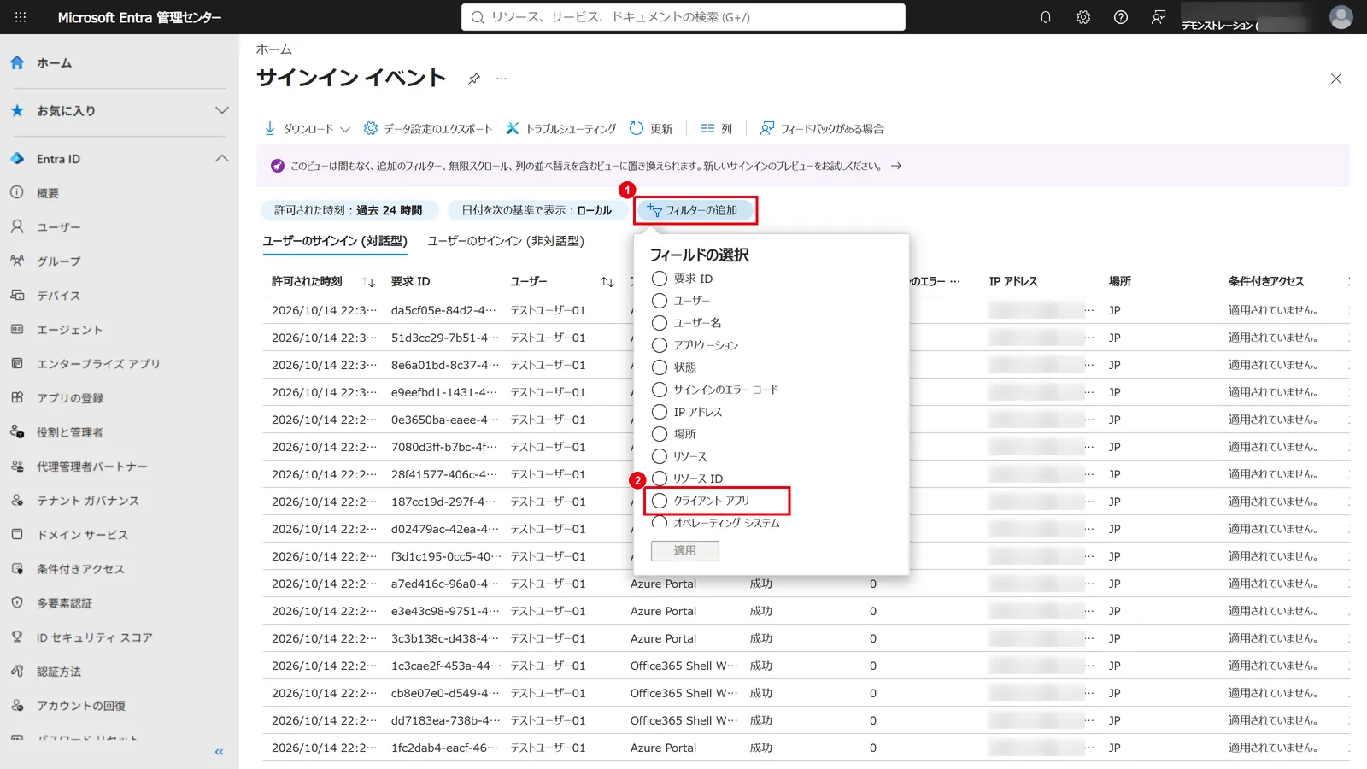Click the ダウンロード toolbar item

point(307,129)
